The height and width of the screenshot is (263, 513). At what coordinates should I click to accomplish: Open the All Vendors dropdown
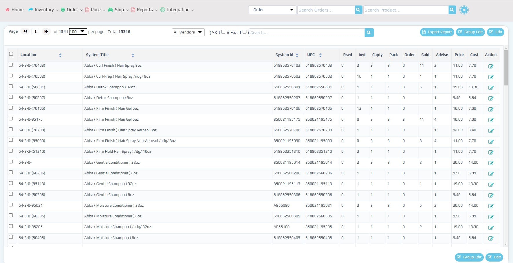coord(188,32)
